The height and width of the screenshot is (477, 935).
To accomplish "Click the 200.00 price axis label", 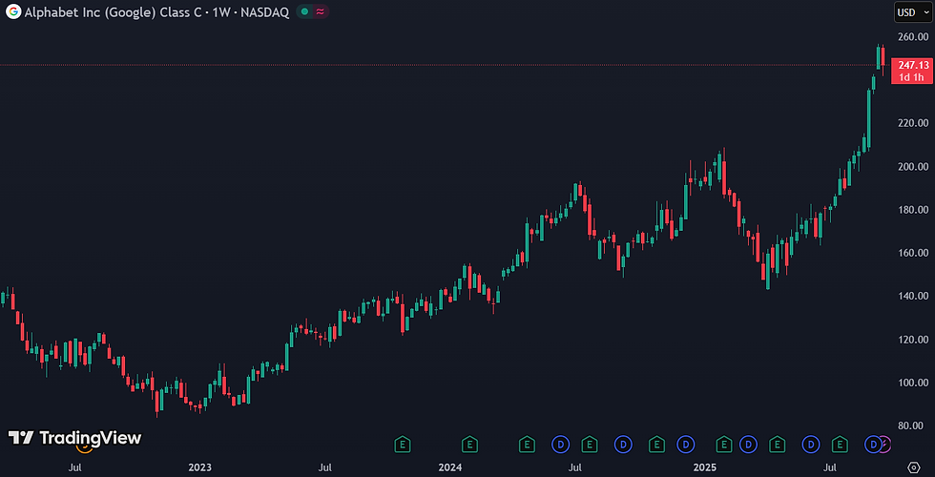I will point(913,166).
